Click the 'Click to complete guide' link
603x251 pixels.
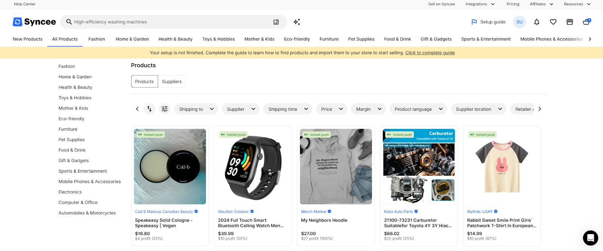coord(430,52)
